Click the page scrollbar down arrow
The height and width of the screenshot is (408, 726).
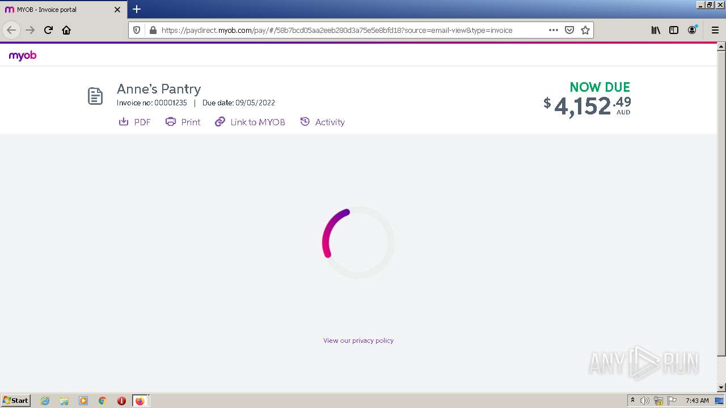pyautogui.click(x=721, y=388)
